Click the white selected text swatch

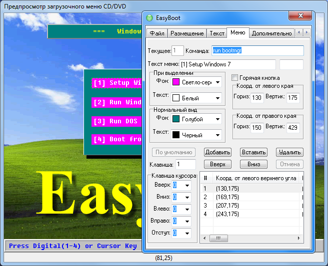click(x=176, y=98)
